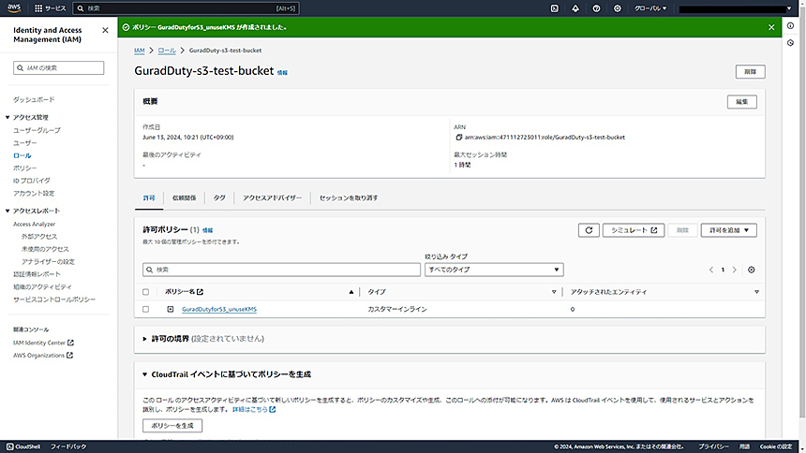The height and width of the screenshot is (453, 806).
Task: Open the AWS home logo
Action: coord(14,8)
